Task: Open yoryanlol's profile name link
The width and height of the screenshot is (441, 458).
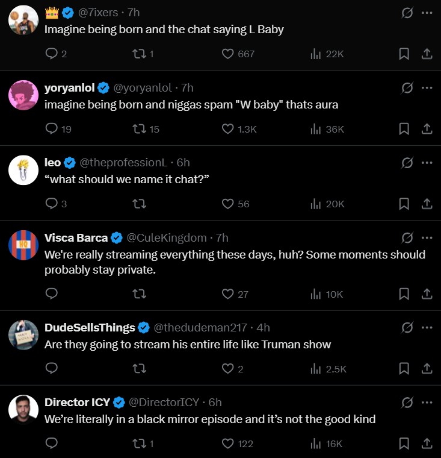Action: 69,88
